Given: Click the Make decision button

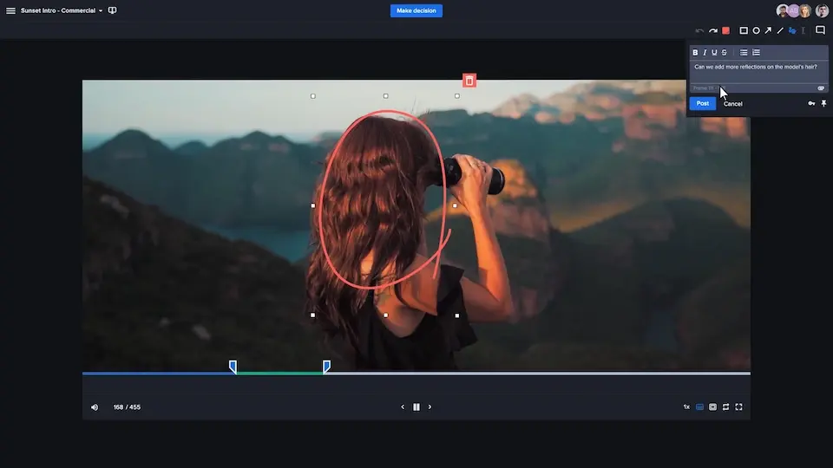Looking at the screenshot, I should pyautogui.click(x=416, y=11).
